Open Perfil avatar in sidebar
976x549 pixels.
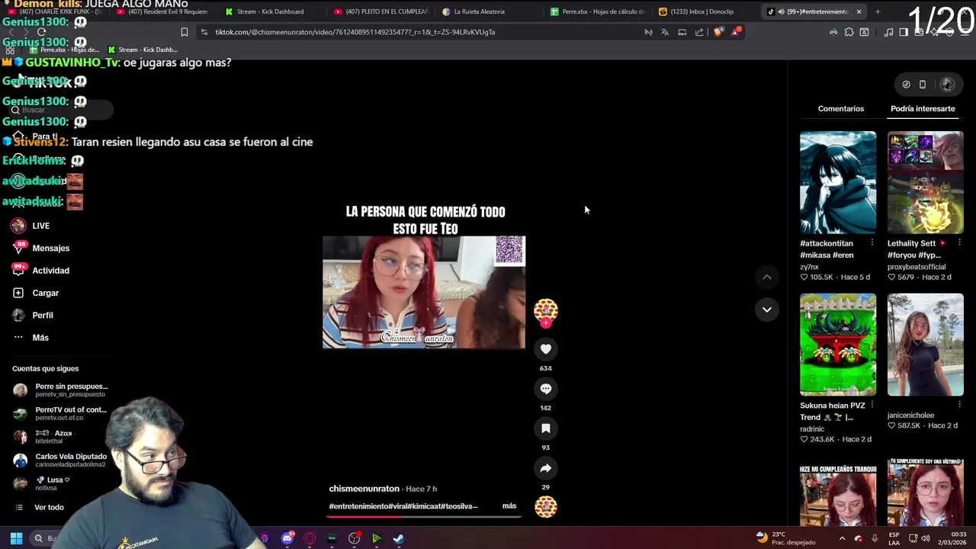(x=18, y=315)
